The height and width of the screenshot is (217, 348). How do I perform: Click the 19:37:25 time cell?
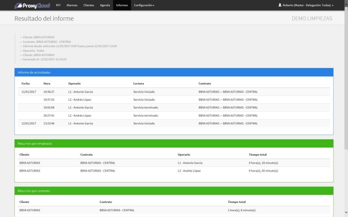coord(49,100)
